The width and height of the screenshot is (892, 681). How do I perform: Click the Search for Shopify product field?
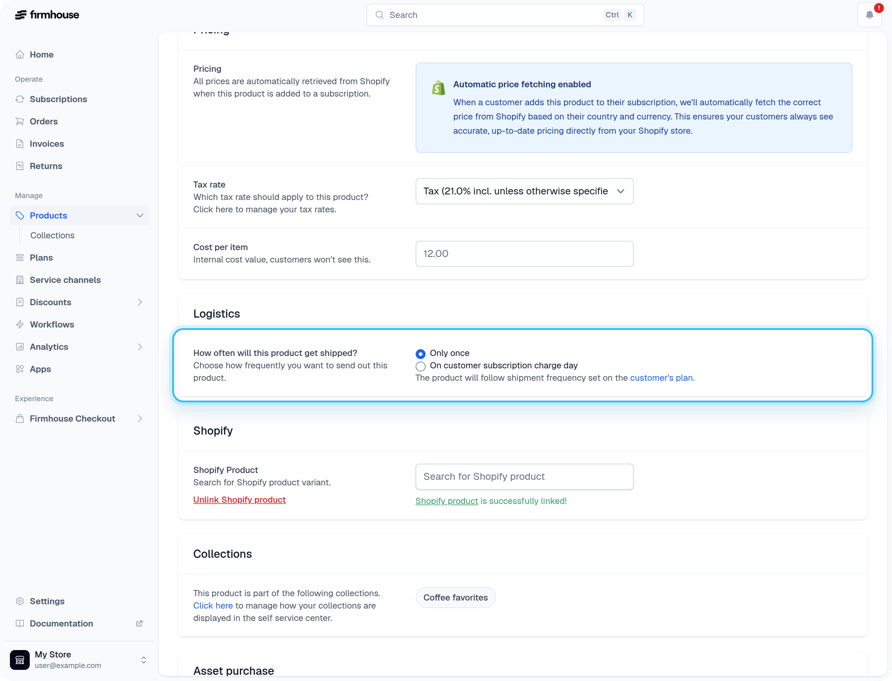click(524, 477)
